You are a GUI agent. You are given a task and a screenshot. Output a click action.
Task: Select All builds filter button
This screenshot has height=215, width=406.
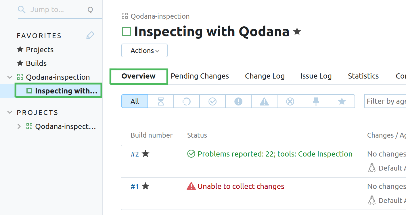pos(135,101)
